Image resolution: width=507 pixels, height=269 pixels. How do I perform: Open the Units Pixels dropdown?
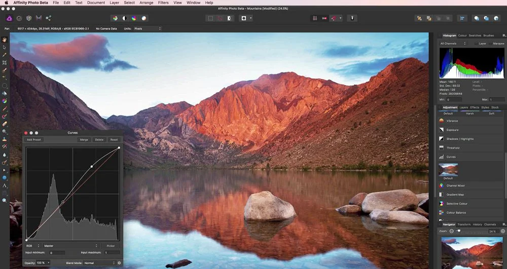coord(147,29)
